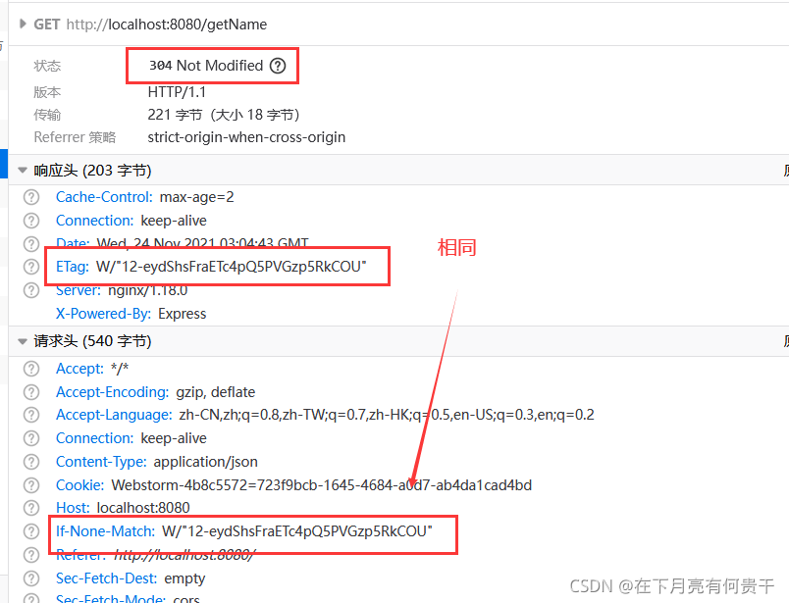This screenshot has width=789, height=603.
Task: Select the max-age=2 value
Action: (196, 197)
